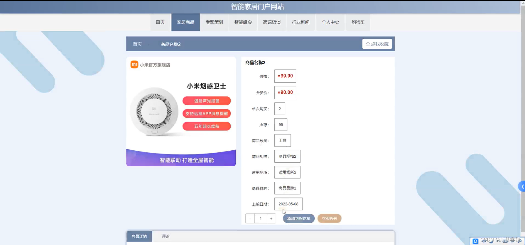Focus the quantity input field
Image resolution: width=525 pixels, height=245 pixels.
(x=261, y=219)
